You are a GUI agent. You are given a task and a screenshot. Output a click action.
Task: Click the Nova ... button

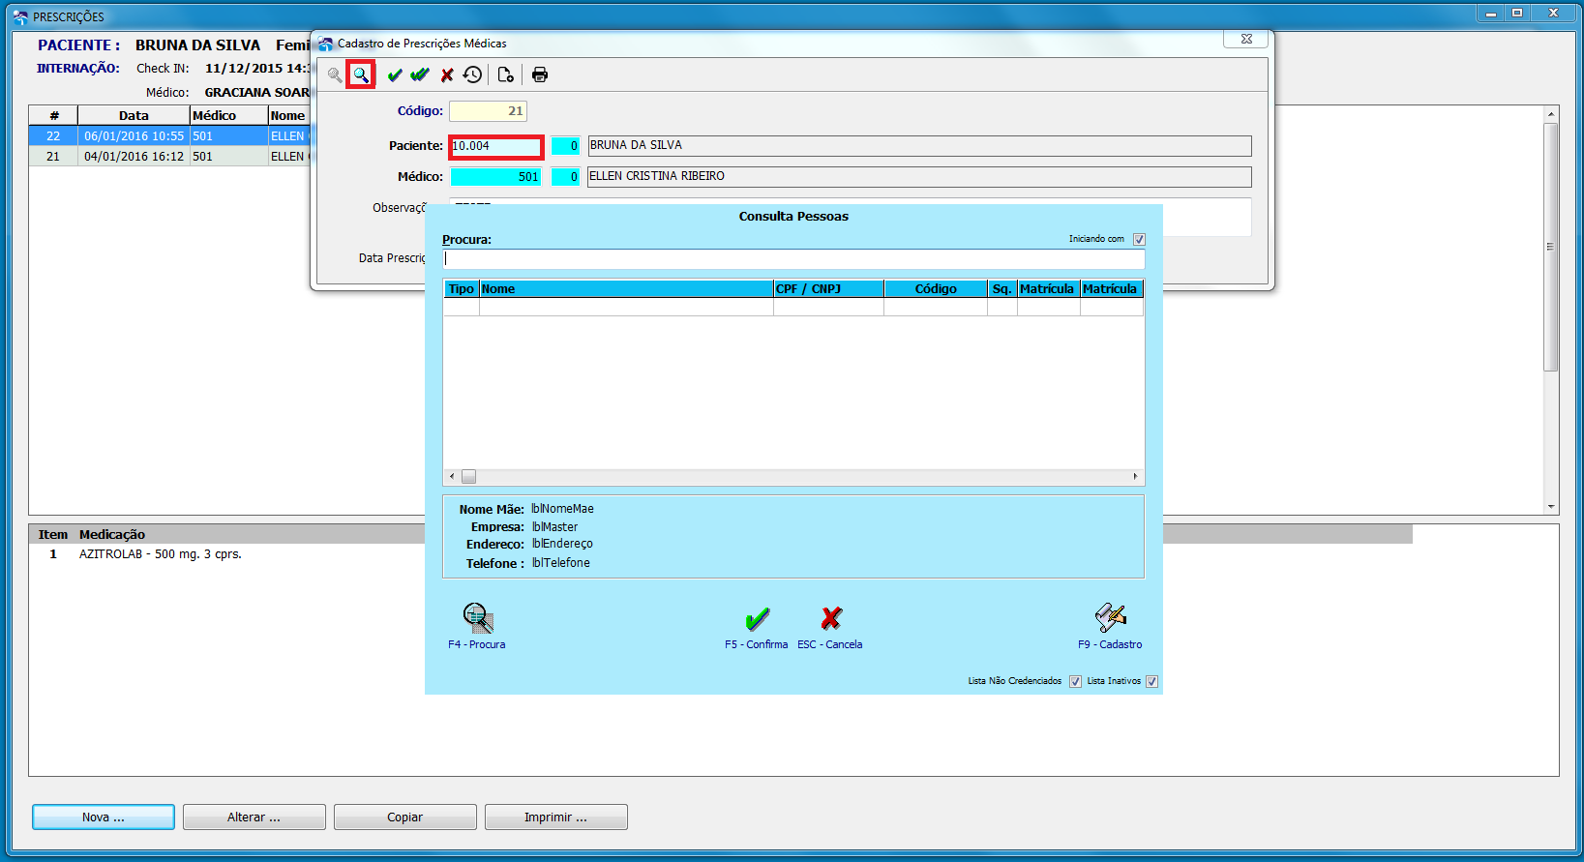[x=104, y=817]
